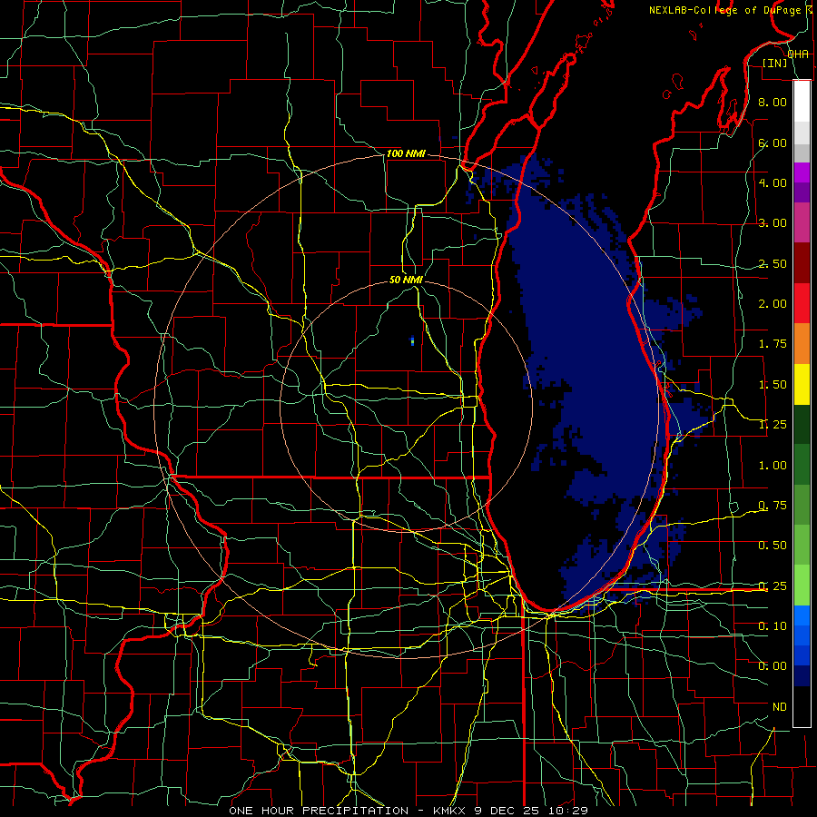Click the '4.00' legend value
This screenshot has height=817, width=817.
[773, 182]
